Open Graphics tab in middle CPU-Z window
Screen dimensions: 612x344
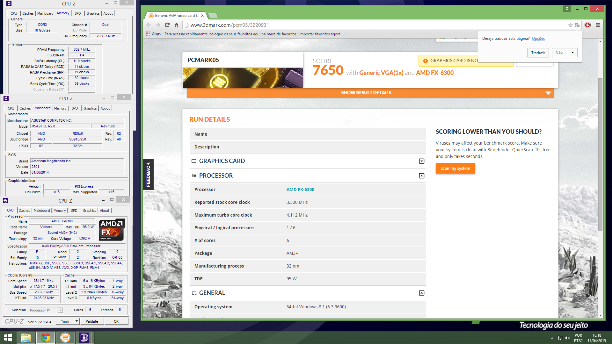point(90,108)
